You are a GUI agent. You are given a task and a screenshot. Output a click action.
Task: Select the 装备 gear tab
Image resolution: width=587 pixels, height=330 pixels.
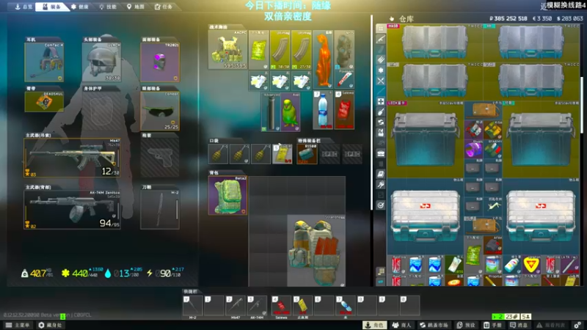point(51,7)
